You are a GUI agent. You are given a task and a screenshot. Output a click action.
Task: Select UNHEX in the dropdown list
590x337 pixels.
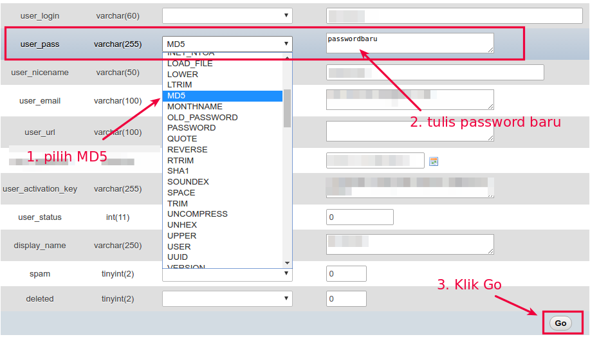point(181,225)
